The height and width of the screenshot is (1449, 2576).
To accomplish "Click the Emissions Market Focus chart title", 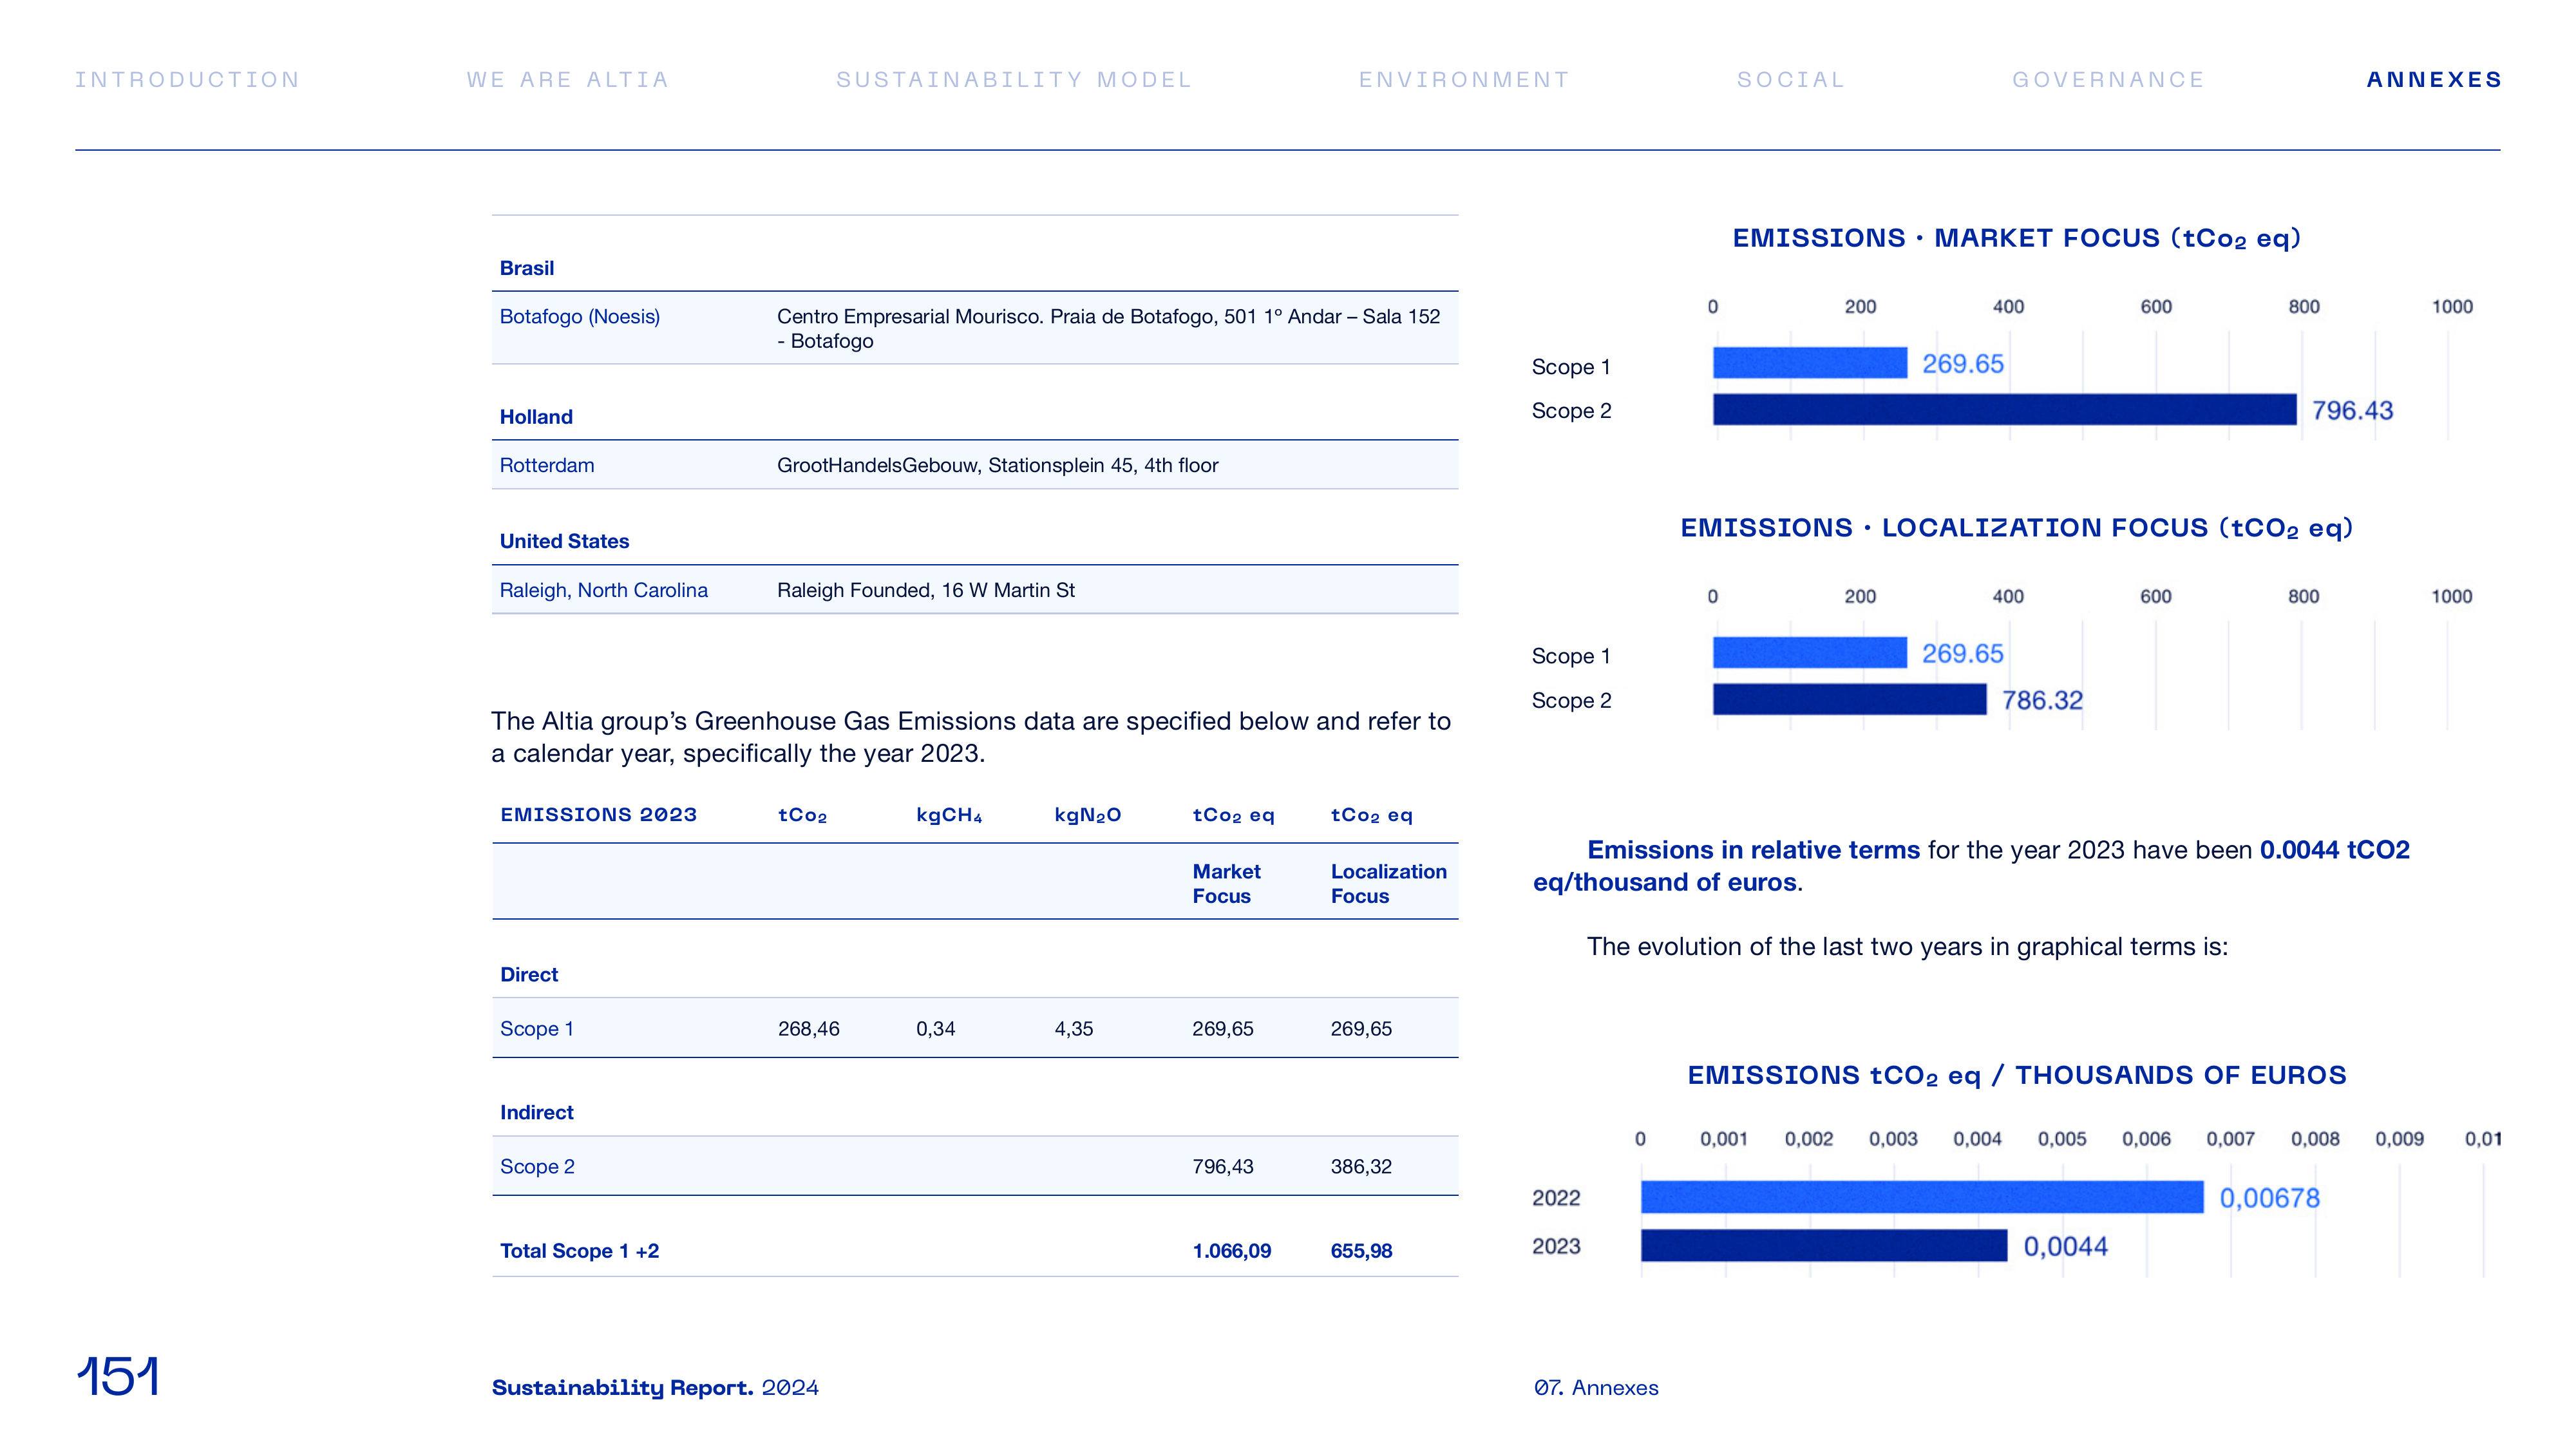I will point(2017,238).
